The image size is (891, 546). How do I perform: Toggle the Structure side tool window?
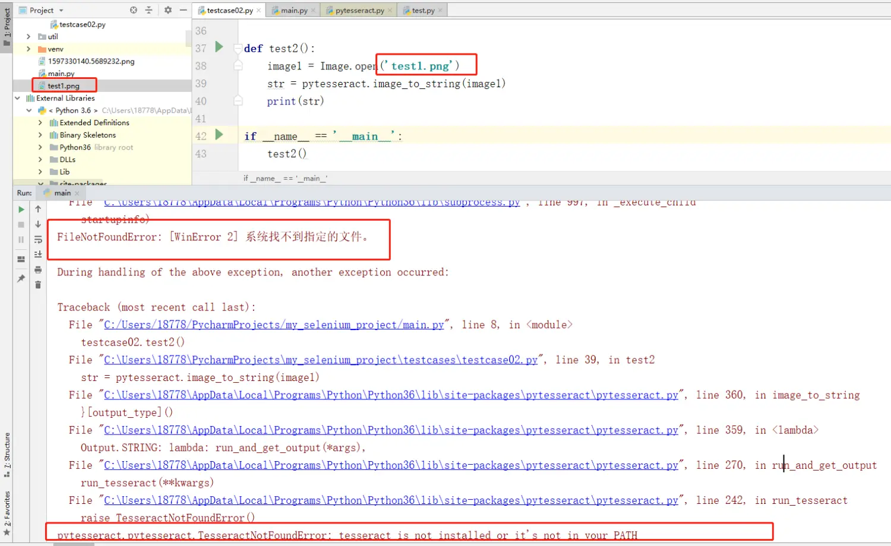pyautogui.click(x=7, y=454)
